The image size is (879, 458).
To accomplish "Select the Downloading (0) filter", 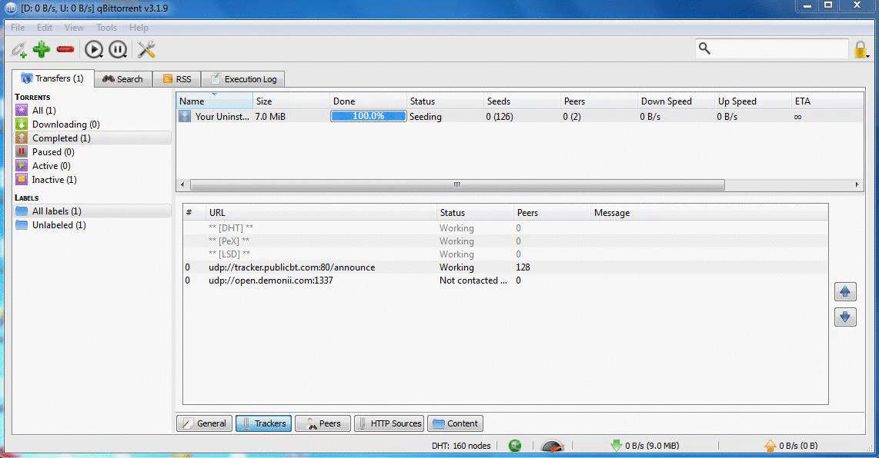I will point(92,124).
